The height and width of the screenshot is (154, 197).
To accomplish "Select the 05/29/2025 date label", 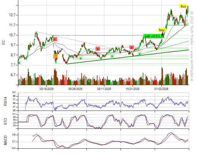I will 75,89.
